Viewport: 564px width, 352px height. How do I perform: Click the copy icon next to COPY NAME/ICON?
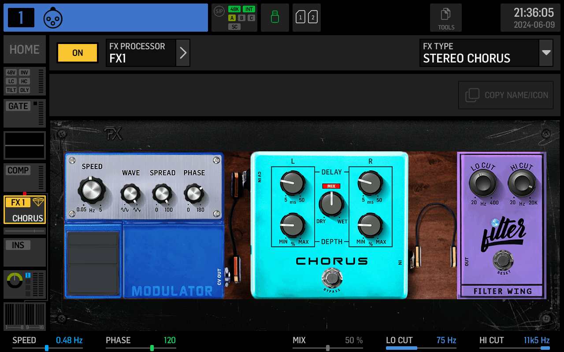pyautogui.click(x=472, y=95)
